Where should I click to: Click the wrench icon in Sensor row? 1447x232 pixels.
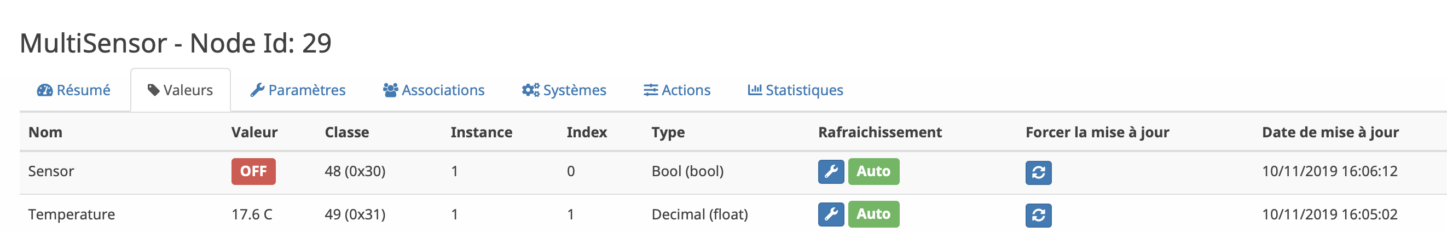pyautogui.click(x=831, y=171)
